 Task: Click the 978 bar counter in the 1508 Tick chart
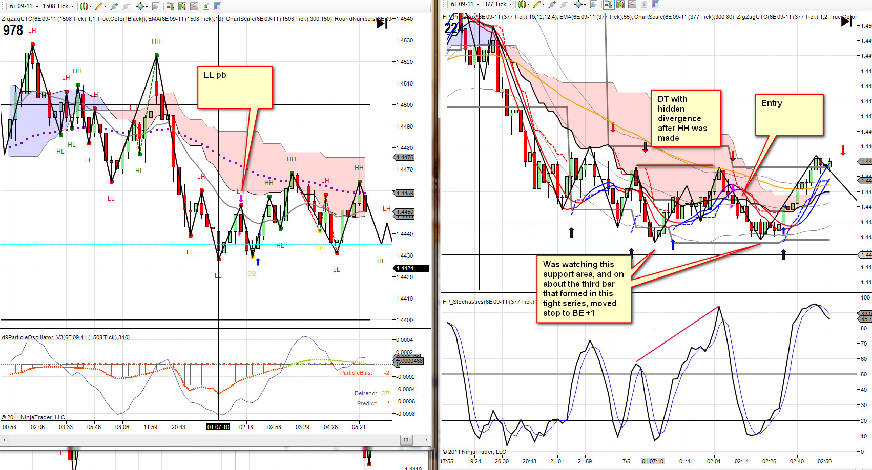tap(13, 30)
